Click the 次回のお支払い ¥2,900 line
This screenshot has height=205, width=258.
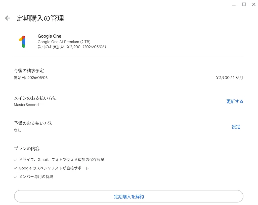tap(72, 47)
